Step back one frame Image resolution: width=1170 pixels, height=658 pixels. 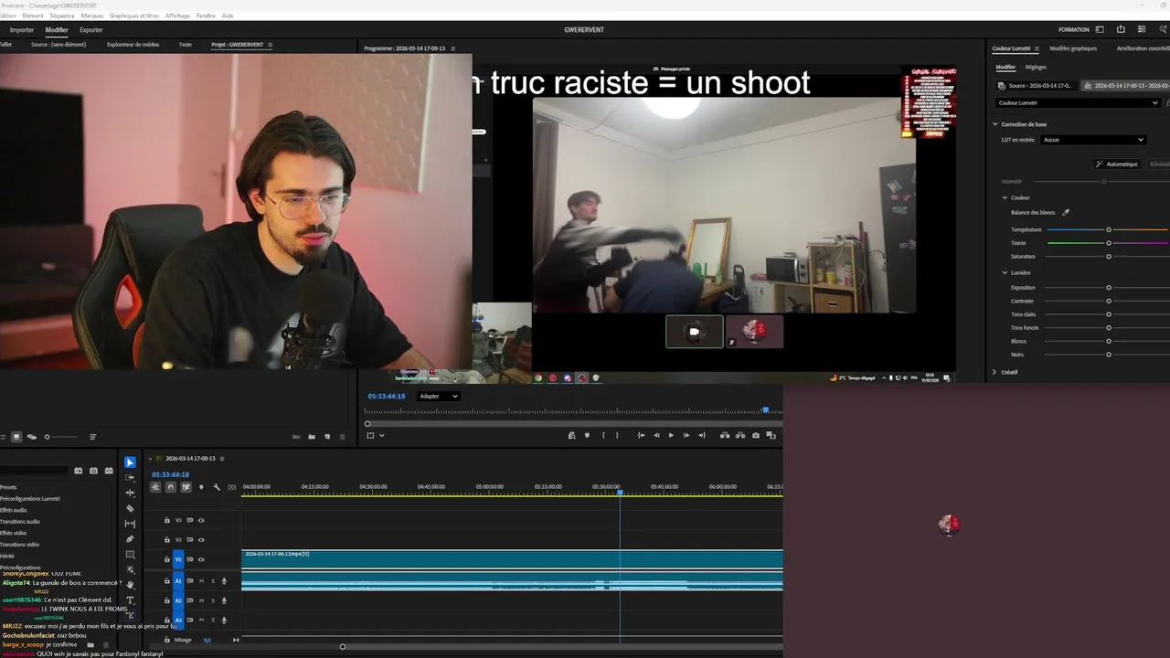pyautogui.click(x=656, y=435)
